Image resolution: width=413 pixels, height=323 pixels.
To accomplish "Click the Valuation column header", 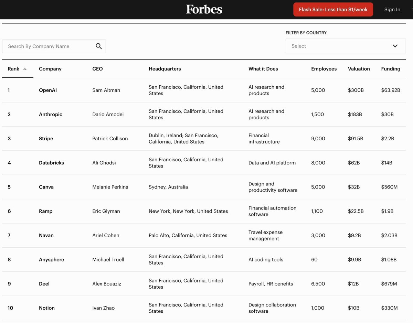I will (x=359, y=69).
